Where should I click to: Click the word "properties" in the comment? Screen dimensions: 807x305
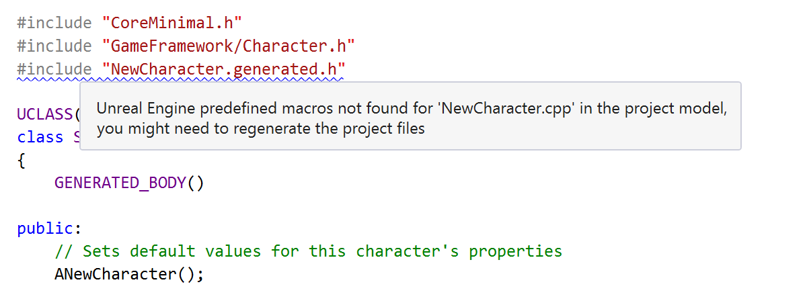[515, 251]
